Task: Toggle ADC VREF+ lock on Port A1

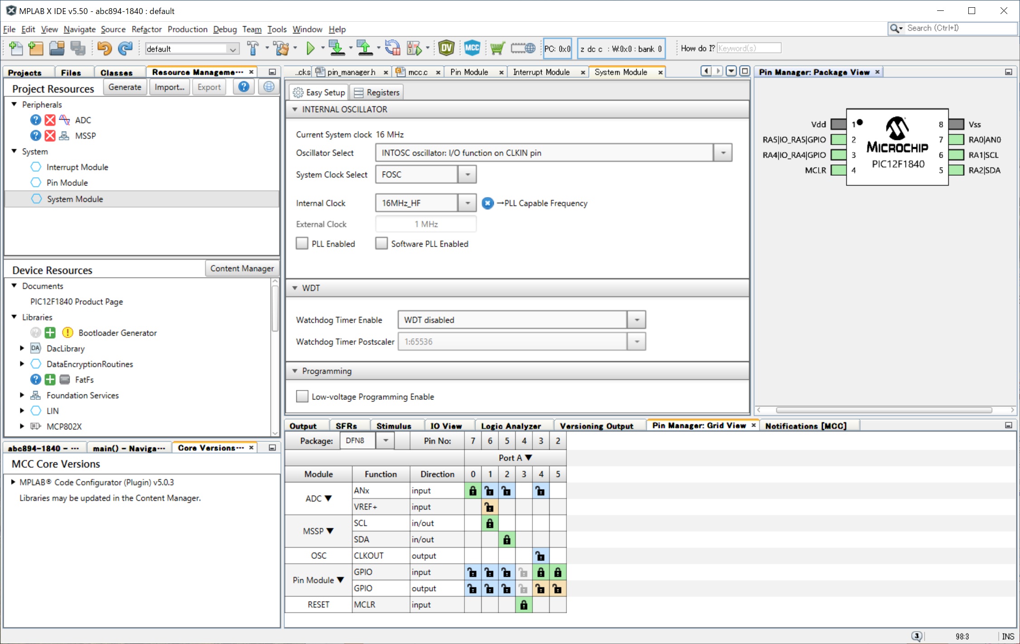Action: [489, 507]
